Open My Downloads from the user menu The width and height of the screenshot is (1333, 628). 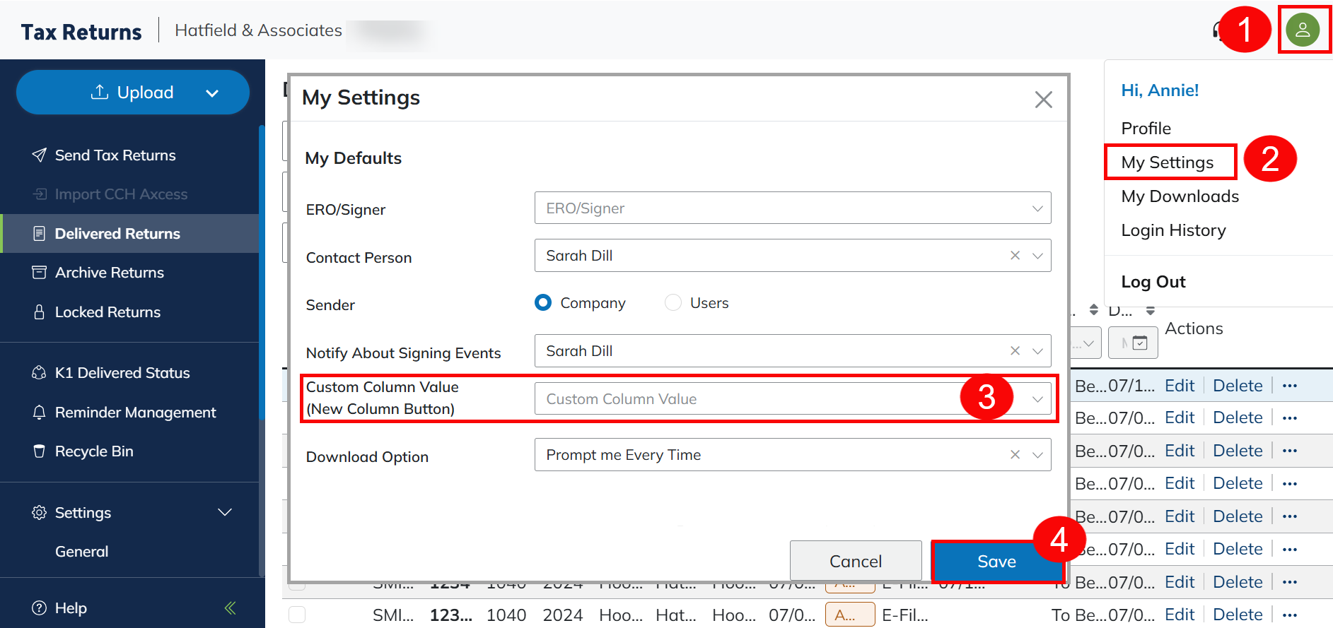[x=1180, y=196]
